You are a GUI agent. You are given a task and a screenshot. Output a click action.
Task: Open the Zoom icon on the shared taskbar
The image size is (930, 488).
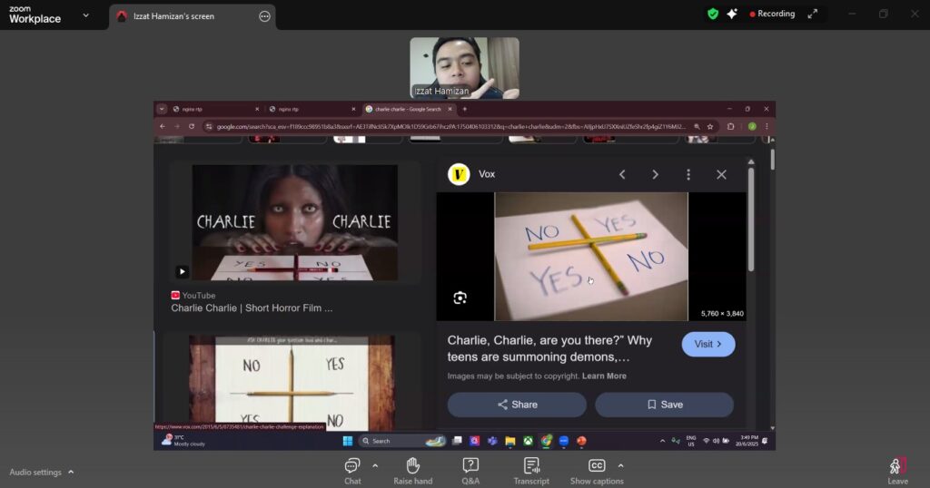563,441
